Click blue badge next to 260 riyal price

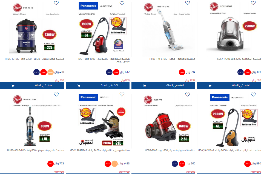(x=175, y=164)
